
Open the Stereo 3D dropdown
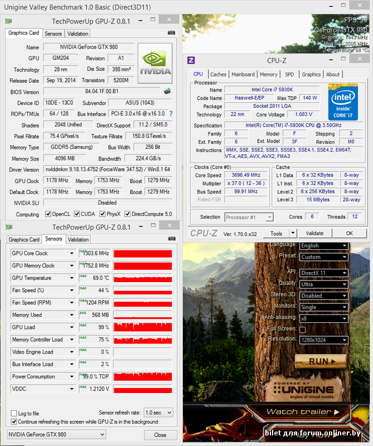coord(324,296)
